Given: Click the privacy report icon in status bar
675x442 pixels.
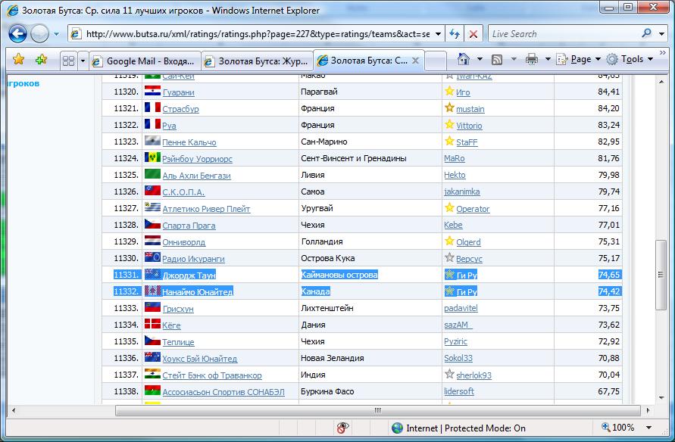Looking at the screenshot, I should (x=343, y=428).
